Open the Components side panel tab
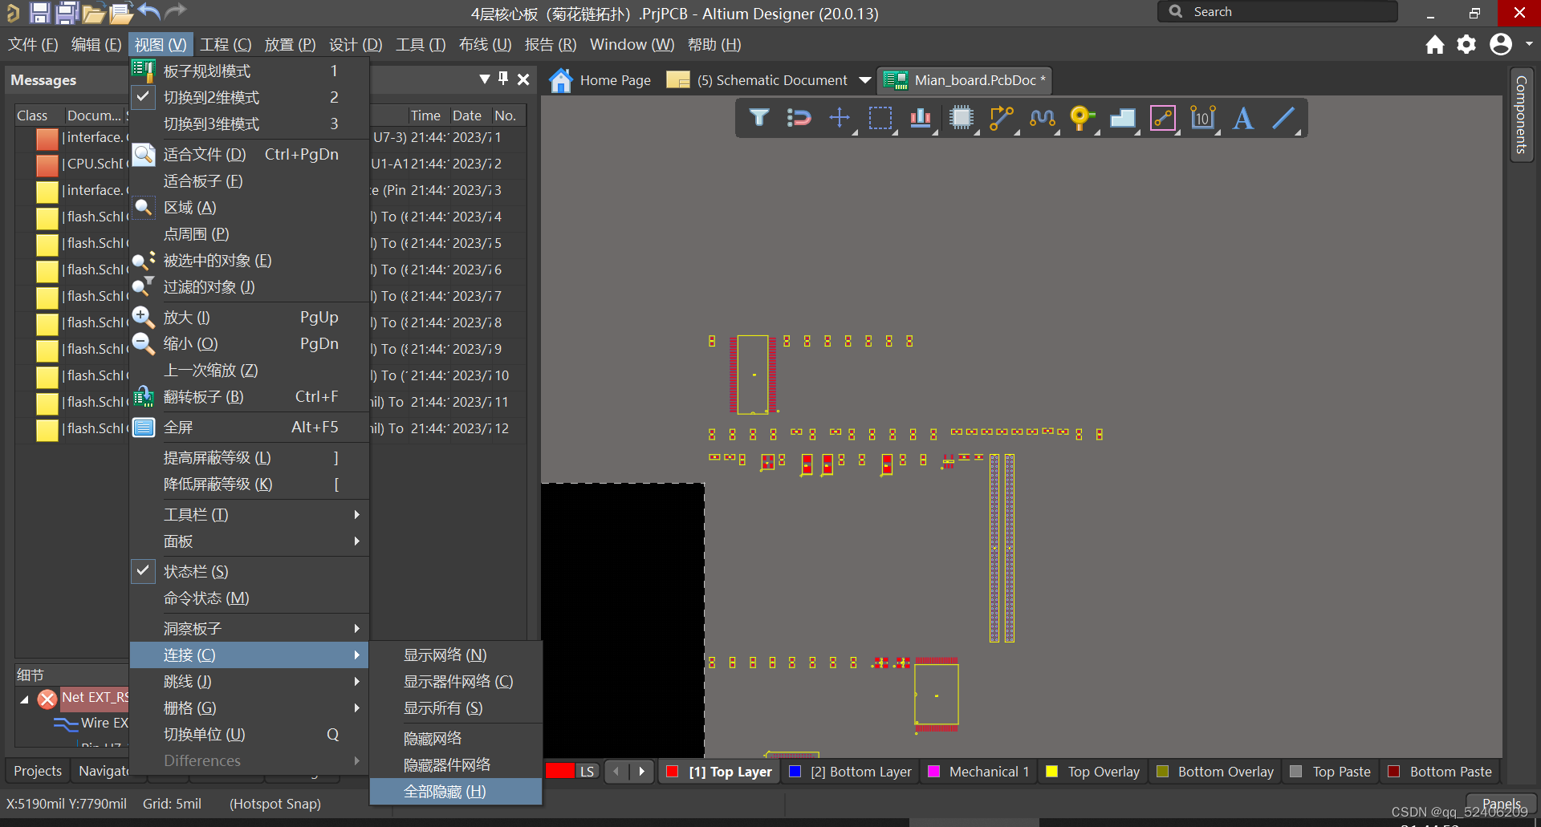The width and height of the screenshot is (1541, 827). pyautogui.click(x=1521, y=114)
